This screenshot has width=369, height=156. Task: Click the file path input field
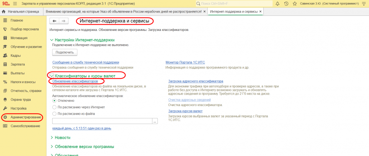102,121
